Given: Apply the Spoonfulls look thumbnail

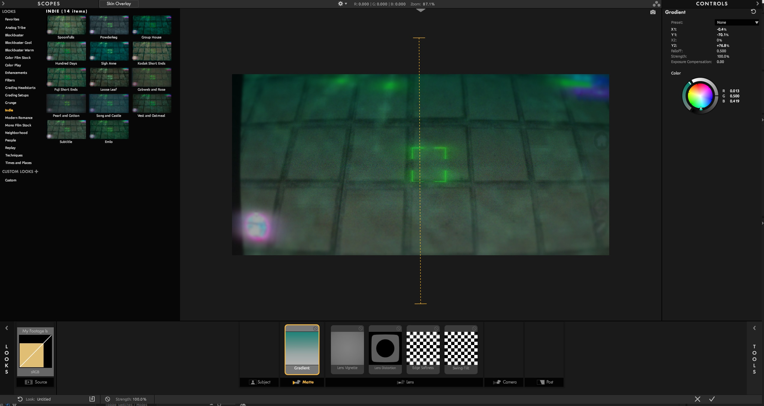Looking at the screenshot, I should coord(66,25).
